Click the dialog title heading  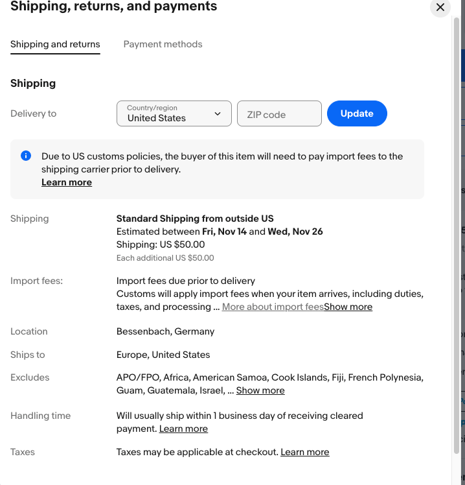click(114, 7)
